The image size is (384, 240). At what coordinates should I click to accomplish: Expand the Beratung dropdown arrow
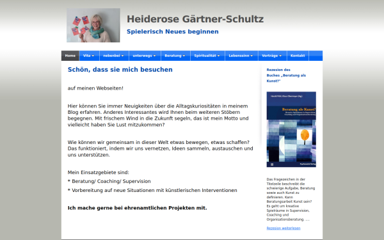click(184, 56)
